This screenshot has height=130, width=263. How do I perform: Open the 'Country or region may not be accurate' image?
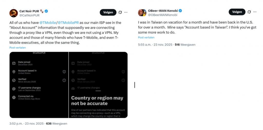(x=98, y=85)
